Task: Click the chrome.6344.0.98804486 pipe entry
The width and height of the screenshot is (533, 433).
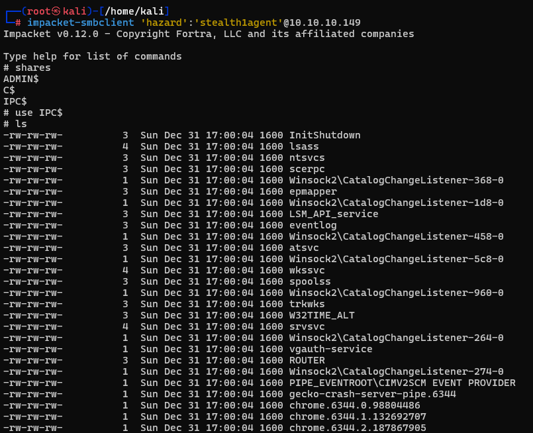Action: point(354,405)
